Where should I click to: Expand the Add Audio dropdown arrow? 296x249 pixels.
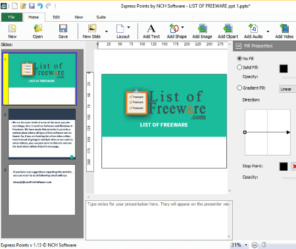[268, 32]
